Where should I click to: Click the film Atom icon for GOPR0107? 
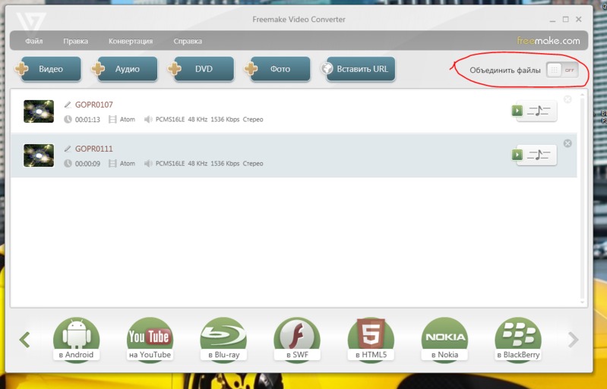[112, 119]
